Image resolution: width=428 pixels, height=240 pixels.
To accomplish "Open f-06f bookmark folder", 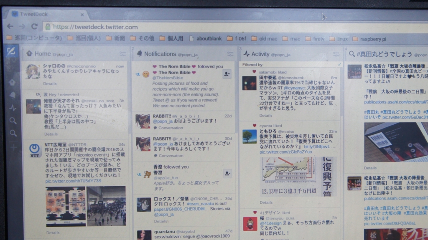I will (237, 39).
